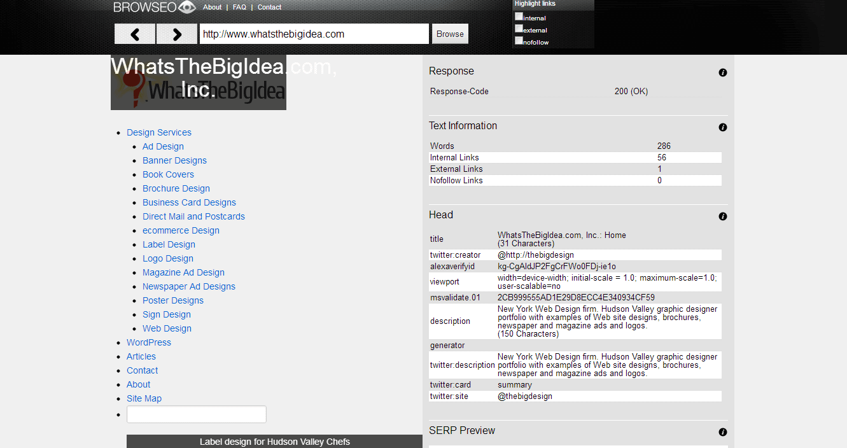Open the Magazine Ad Design link
This screenshot has height=448, width=847.
click(x=183, y=272)
